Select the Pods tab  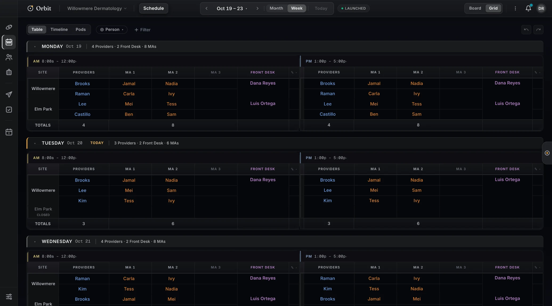[80, 30]
